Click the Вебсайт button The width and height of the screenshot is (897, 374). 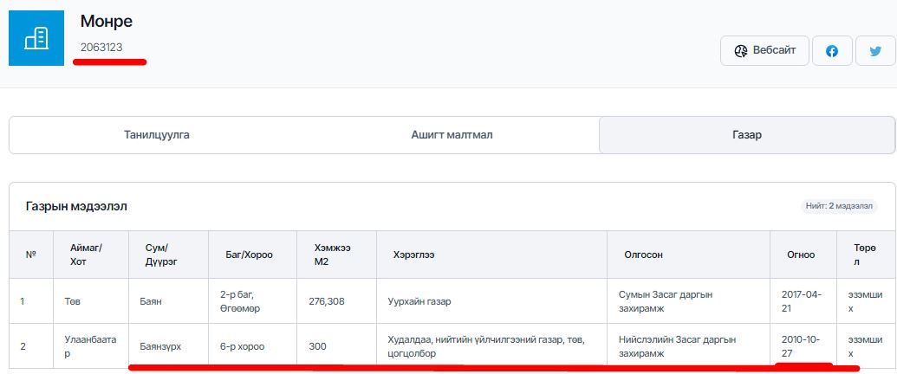764,51
